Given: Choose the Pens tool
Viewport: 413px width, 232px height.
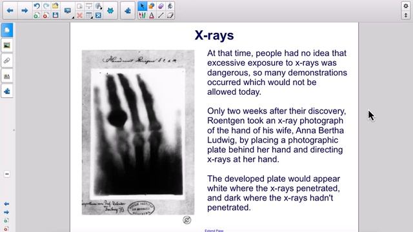Looking at the screenshot, I should coord(142,15).
